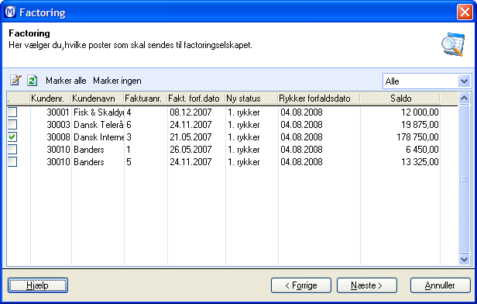
Task: Click the magnifier document icon in header
Action: coord(453,44)
